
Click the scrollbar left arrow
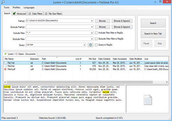pyautogui.click(x=5, y=82)
